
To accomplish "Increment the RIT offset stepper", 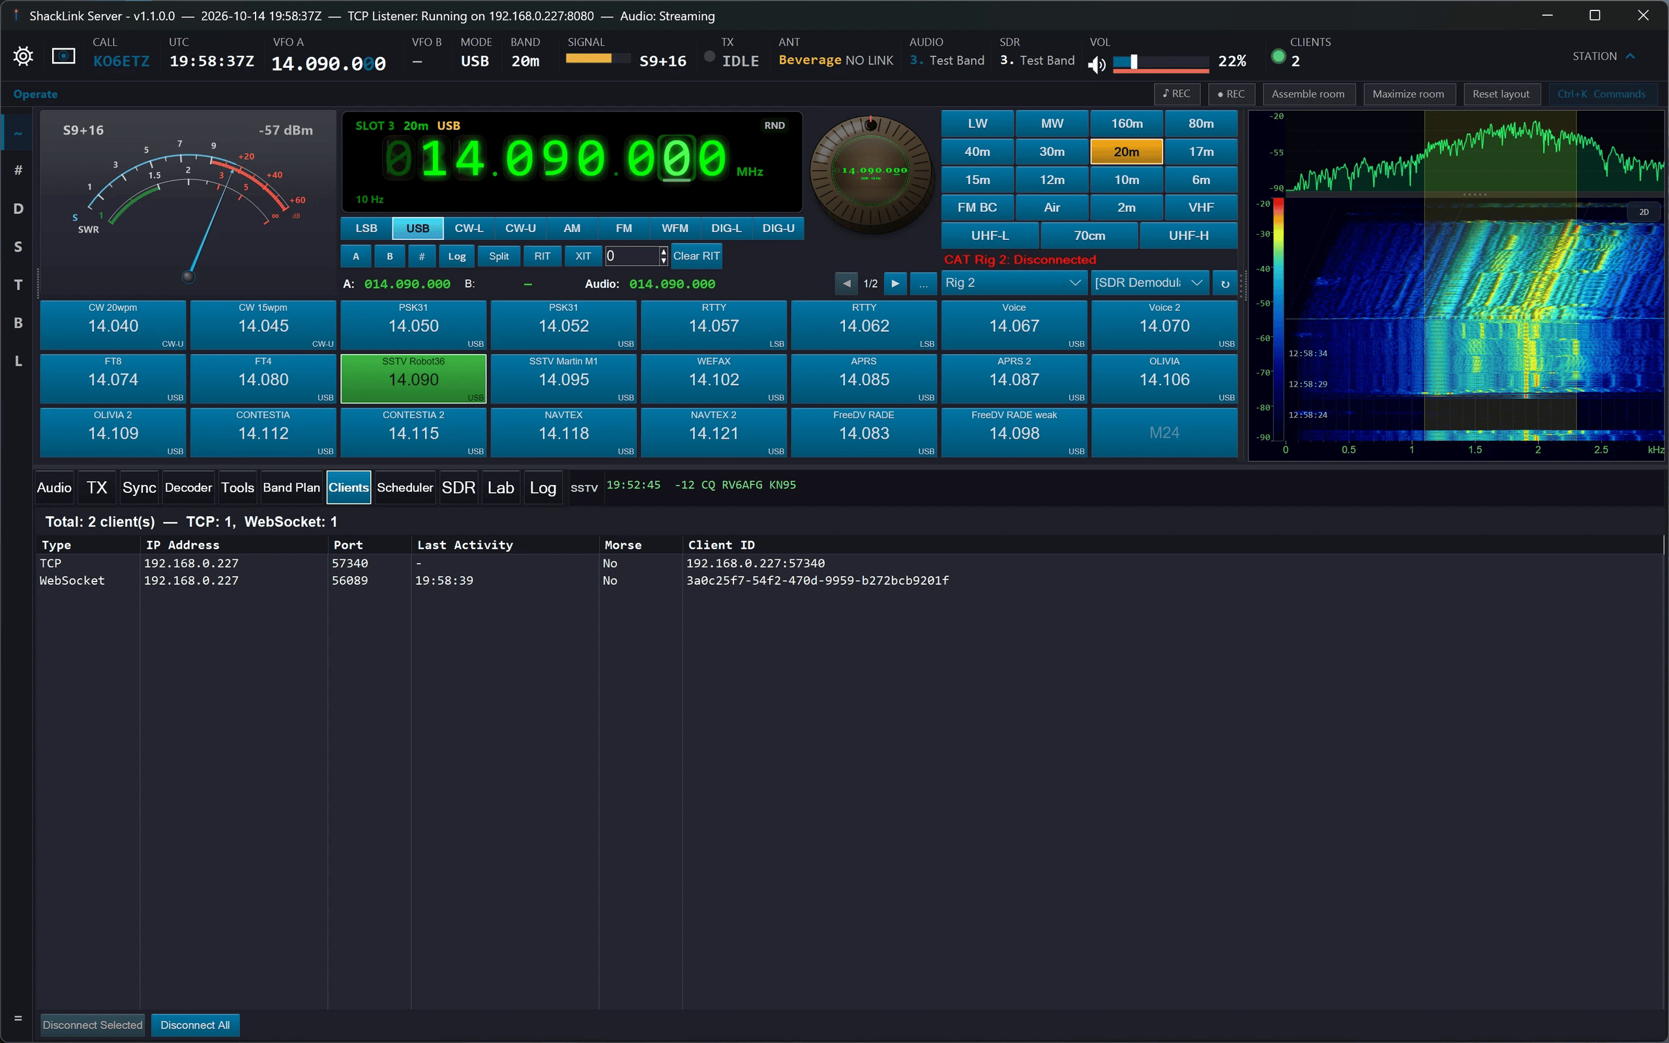I will click(664, 251).
